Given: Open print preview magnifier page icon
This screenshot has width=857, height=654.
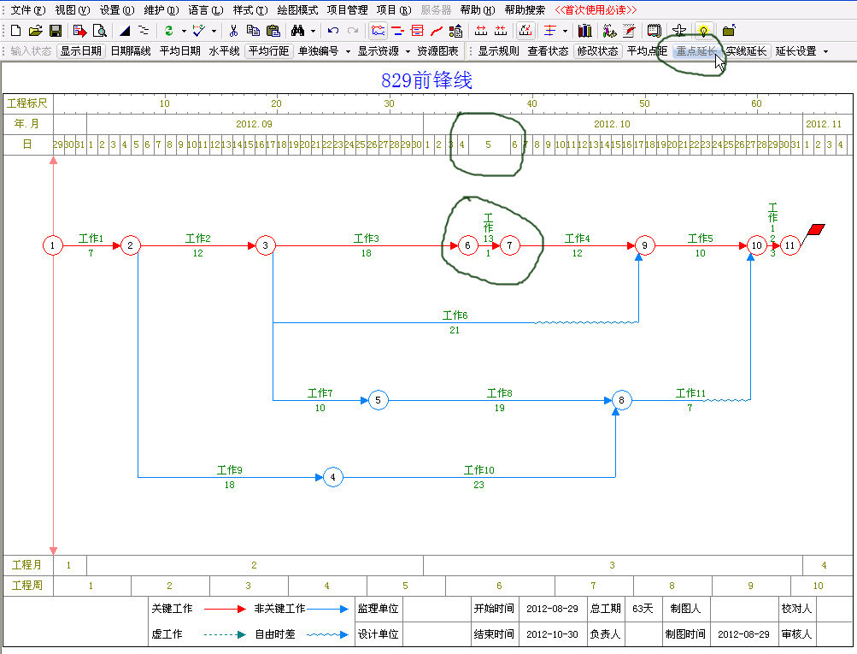Looking at the screenshot, I should pyautogui.click(x=99, y=31).
